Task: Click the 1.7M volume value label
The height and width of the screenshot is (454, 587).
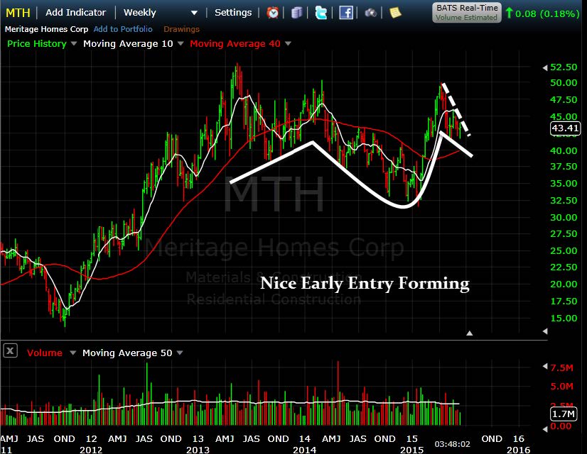Action: (563, 414)
